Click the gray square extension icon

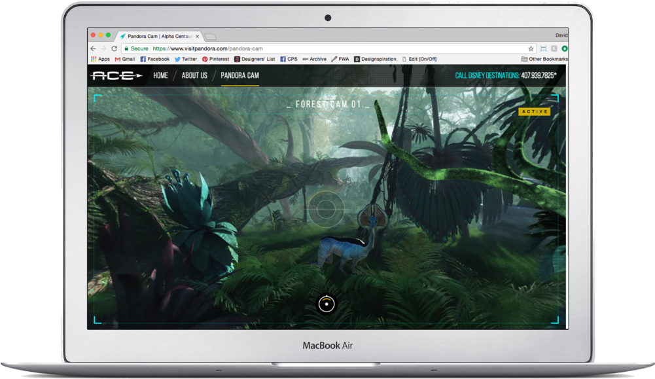[554, 48]
